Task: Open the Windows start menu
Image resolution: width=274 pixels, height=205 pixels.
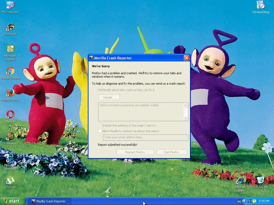Action: pos(13,201)
